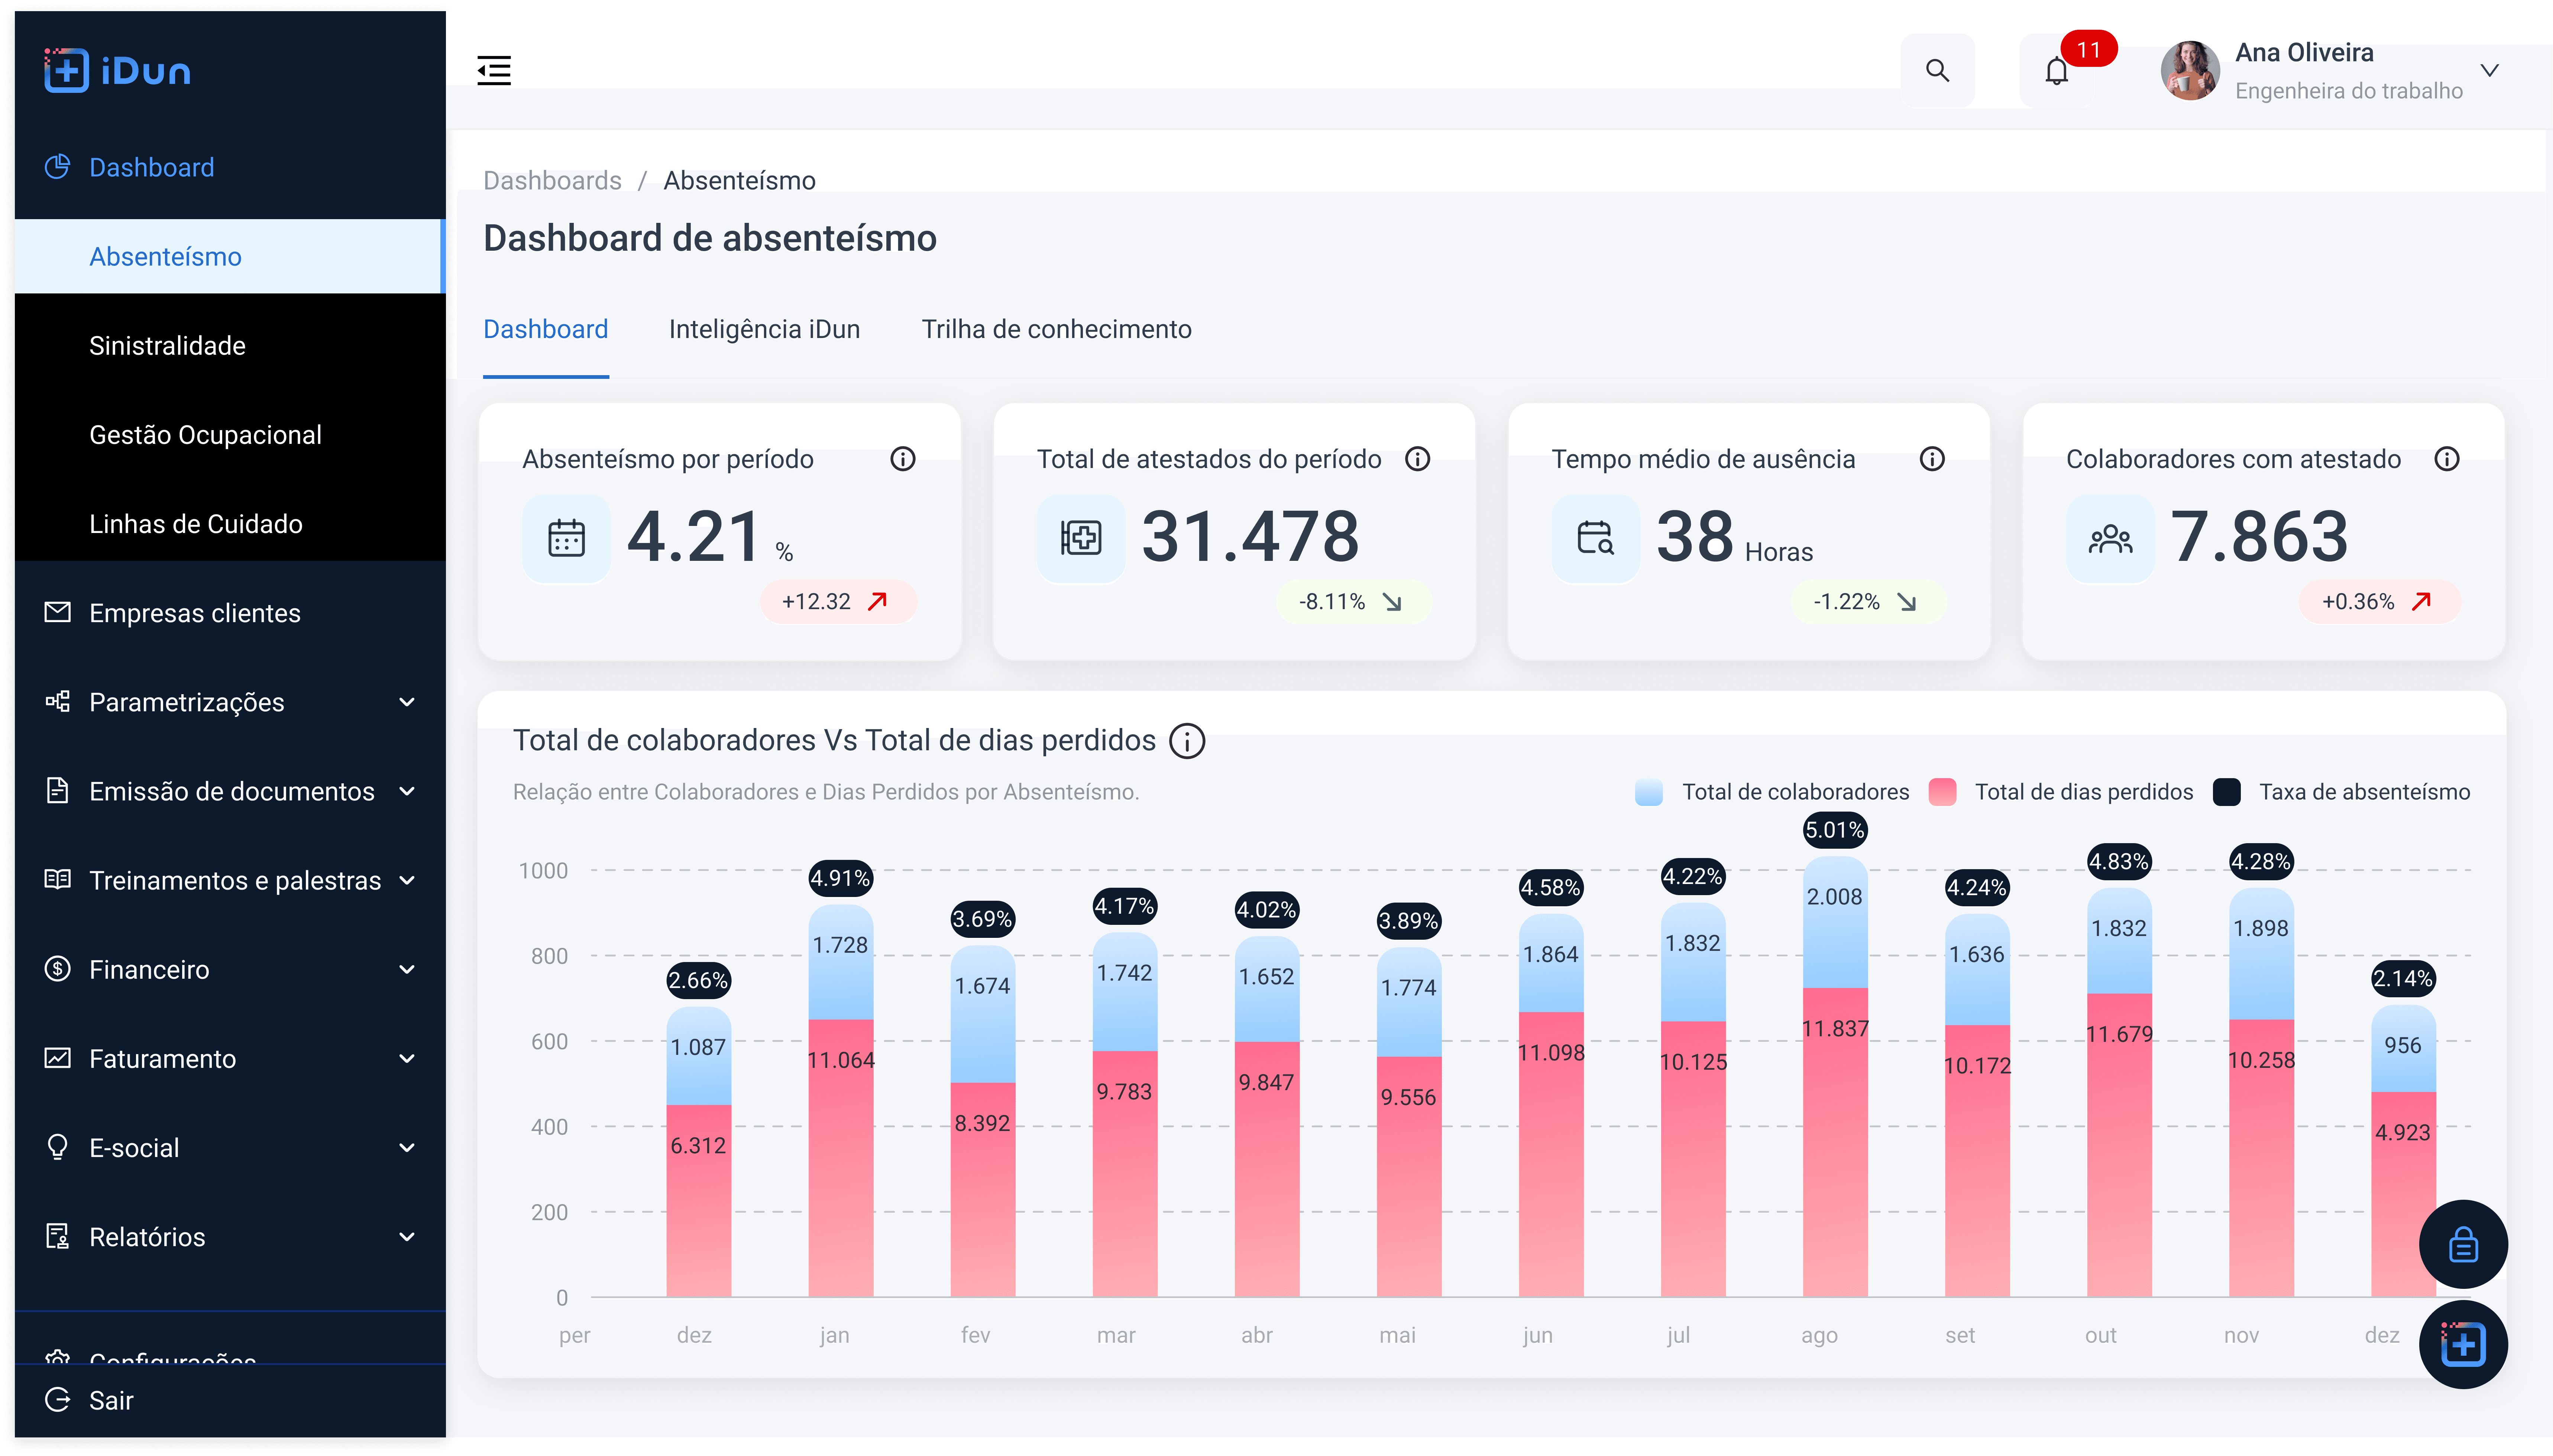The width and height of the screenshot is (2553, 1456).
Task: Toggle Taxa de absenteísmo legend swatch
Action: pos(2226,792)
